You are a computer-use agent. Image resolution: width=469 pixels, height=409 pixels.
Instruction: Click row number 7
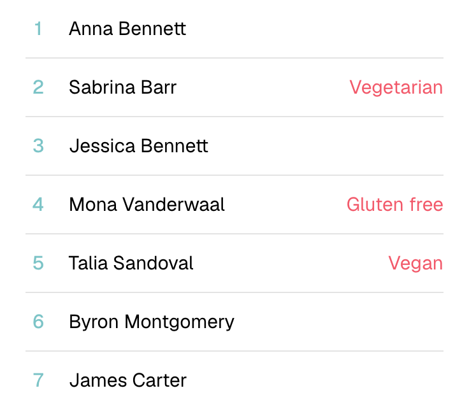[38, 380]
